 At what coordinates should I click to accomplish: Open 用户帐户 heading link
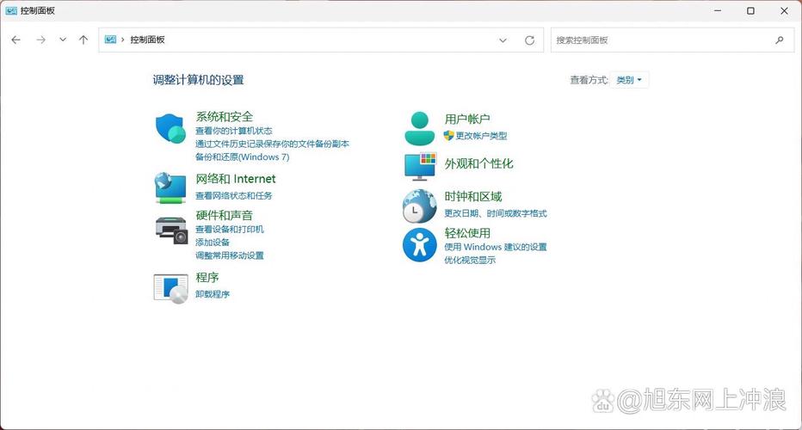pos(467,120)
